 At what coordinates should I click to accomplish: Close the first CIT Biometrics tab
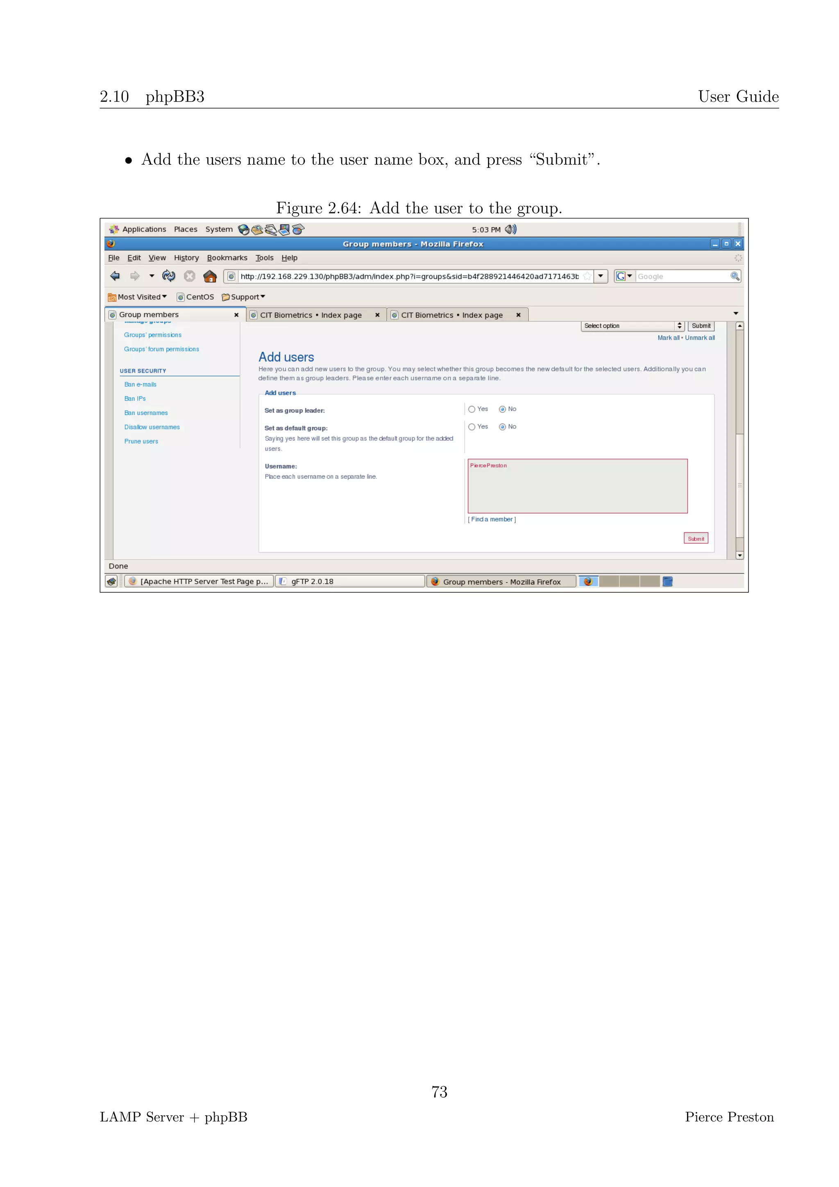(x=377, y=315)
